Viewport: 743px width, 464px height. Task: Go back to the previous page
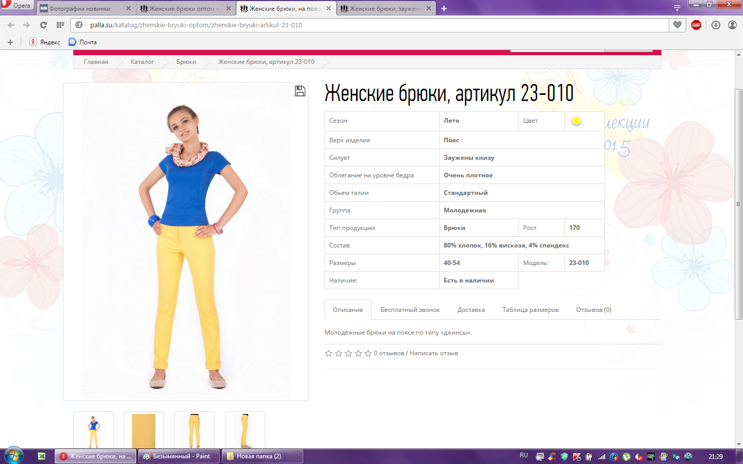(11, 25)
